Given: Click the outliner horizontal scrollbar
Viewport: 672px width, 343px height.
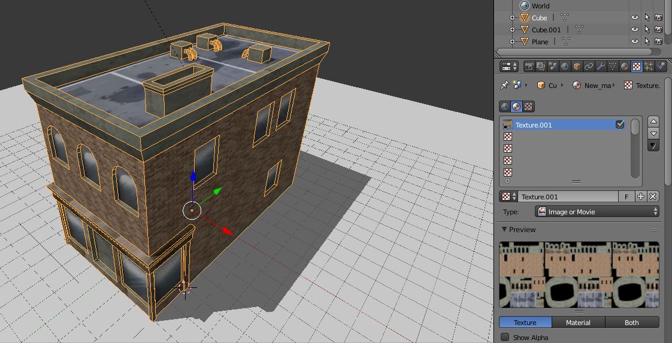Looking at the screenshot, I should [x=573, y=51].
